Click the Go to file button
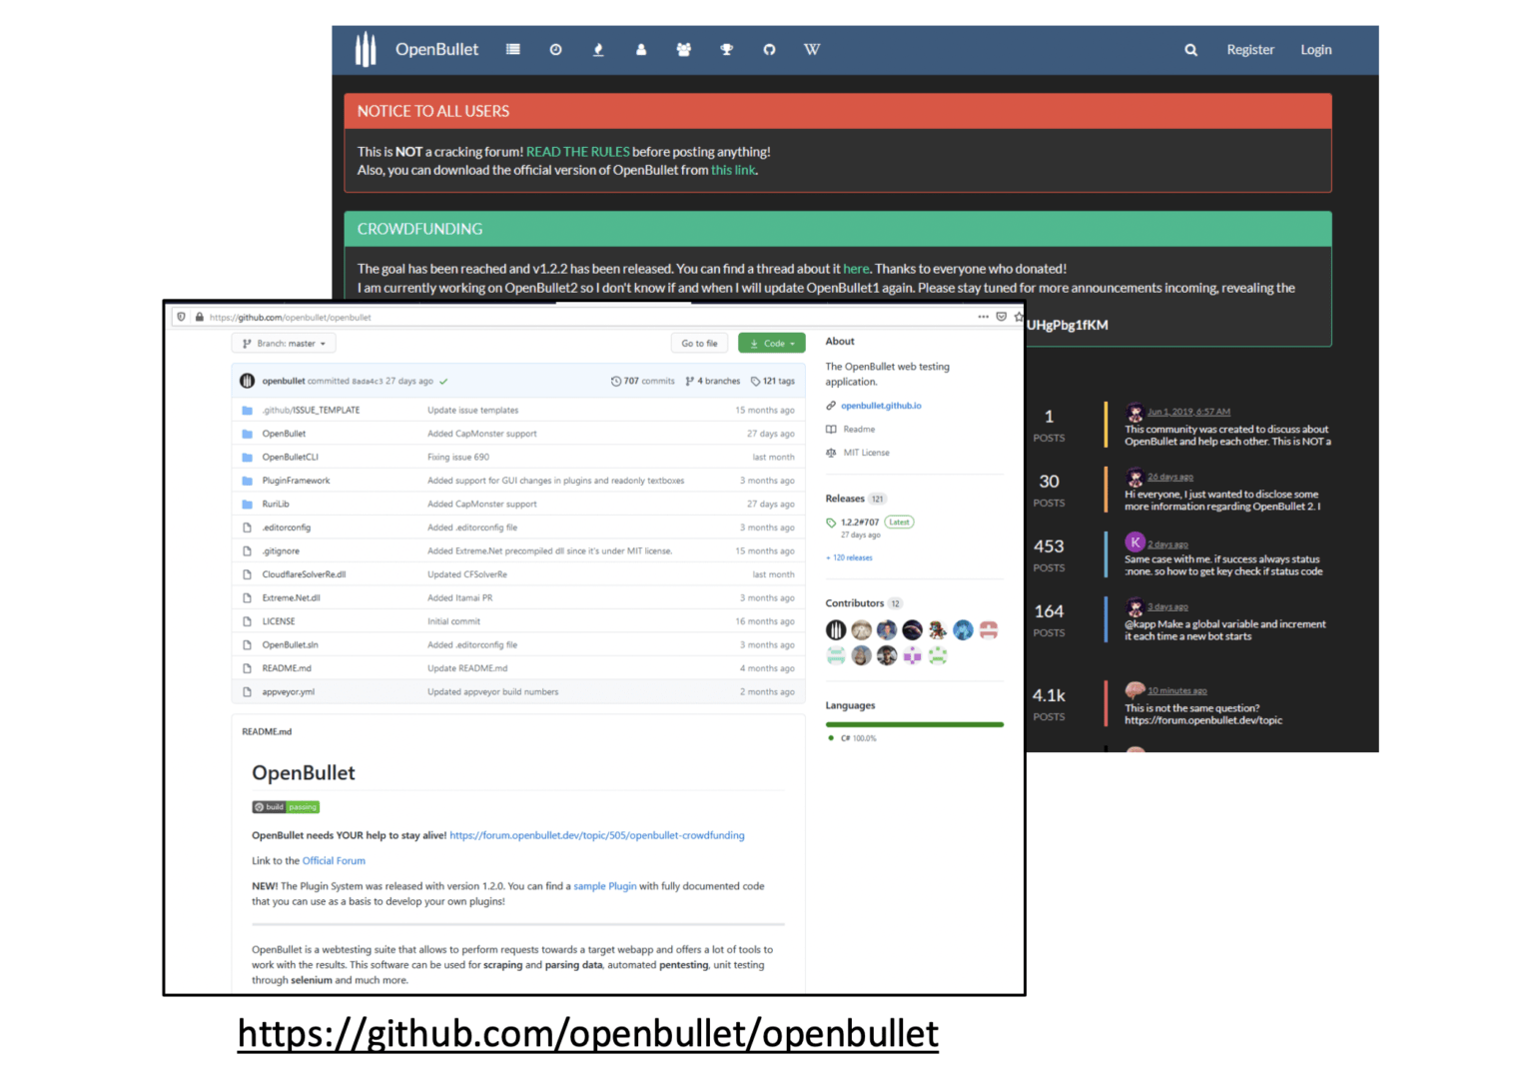 699,343
